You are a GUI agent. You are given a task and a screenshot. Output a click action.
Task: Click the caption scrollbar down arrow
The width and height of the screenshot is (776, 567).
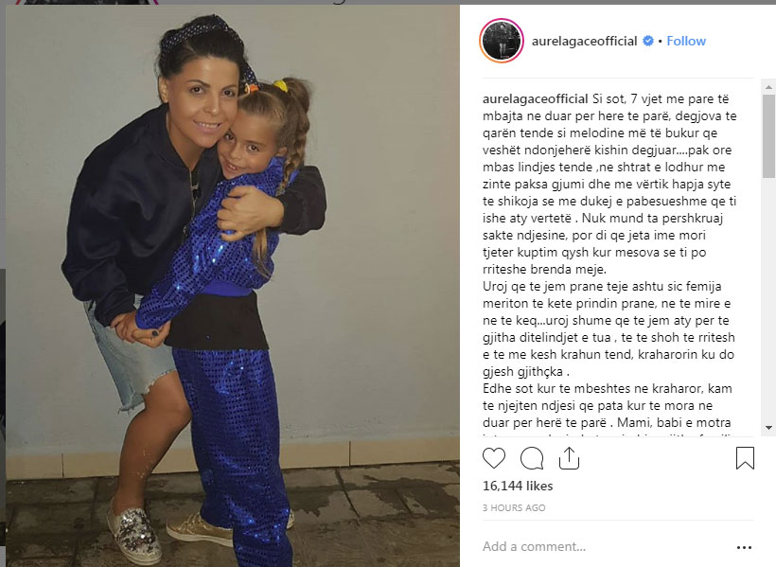[x=768, y=427]
